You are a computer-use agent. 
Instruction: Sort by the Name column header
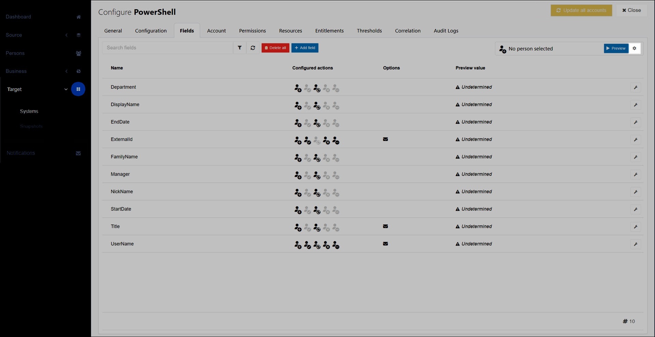117,68
